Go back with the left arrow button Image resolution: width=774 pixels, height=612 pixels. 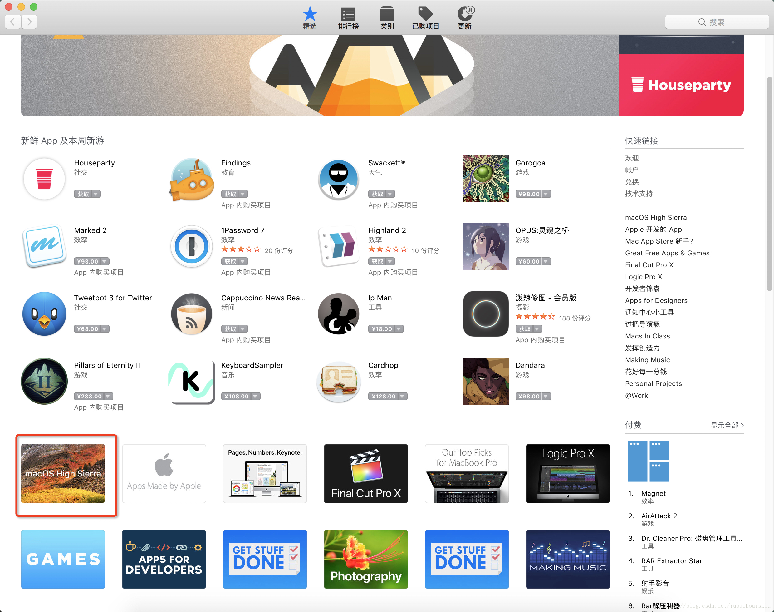(12, 22)
